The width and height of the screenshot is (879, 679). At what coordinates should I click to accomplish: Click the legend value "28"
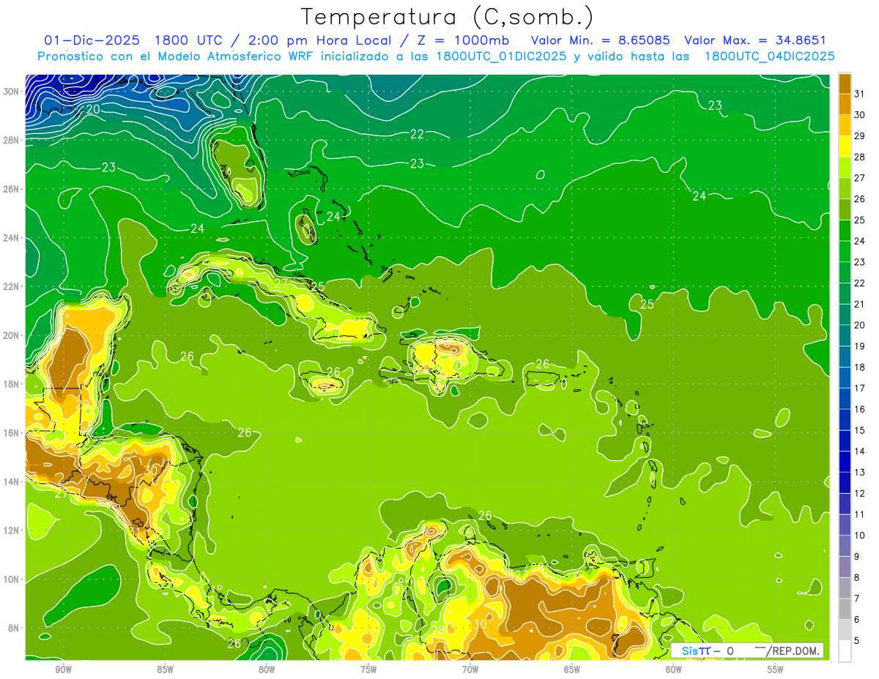(x=859, y=157)
